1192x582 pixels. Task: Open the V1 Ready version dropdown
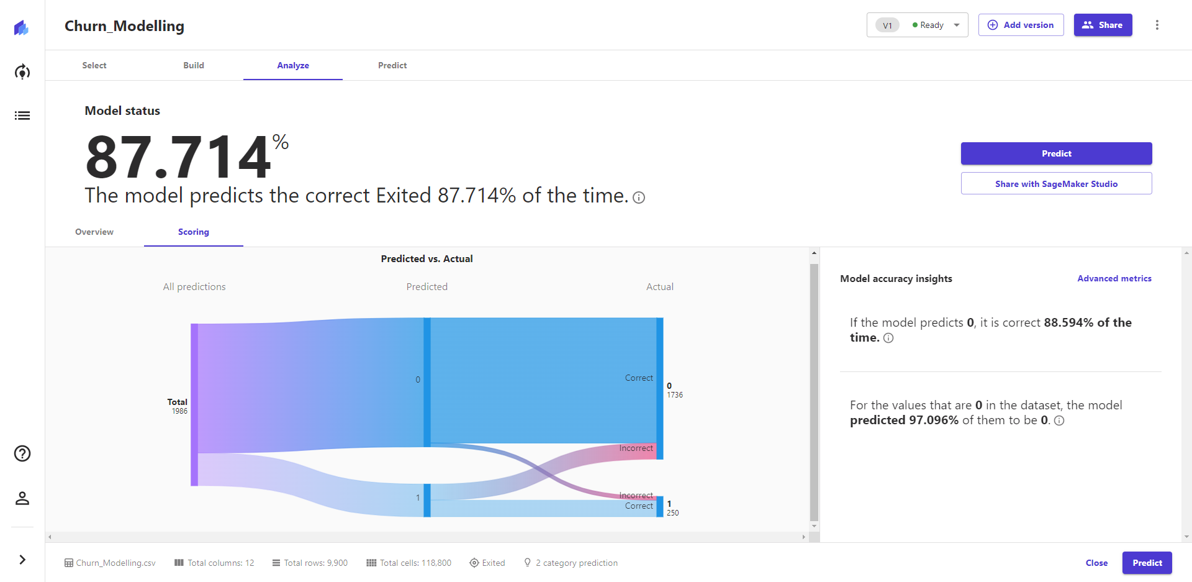point(917,25)
